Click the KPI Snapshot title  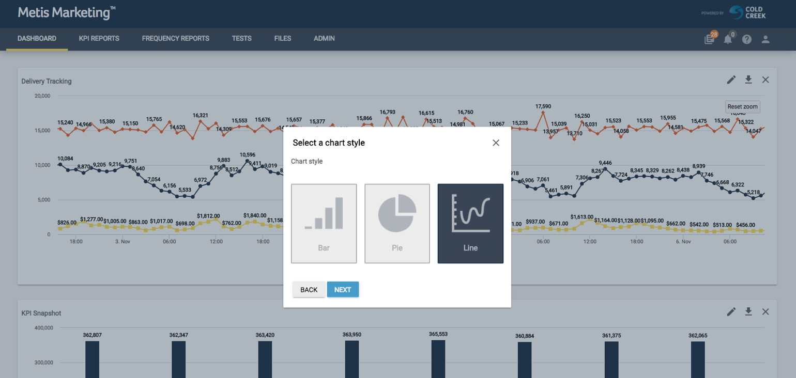coord(41,313)
